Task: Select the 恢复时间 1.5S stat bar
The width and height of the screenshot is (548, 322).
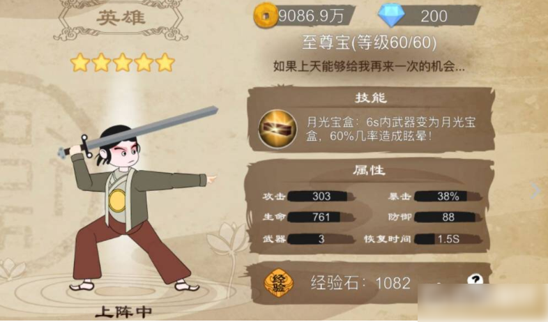Action: 423,239
